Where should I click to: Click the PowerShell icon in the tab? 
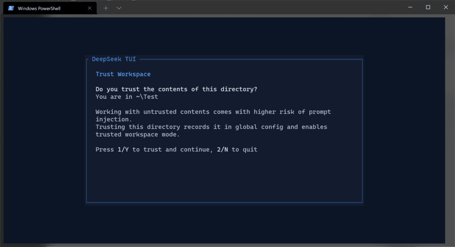click(x=11, y=8)
